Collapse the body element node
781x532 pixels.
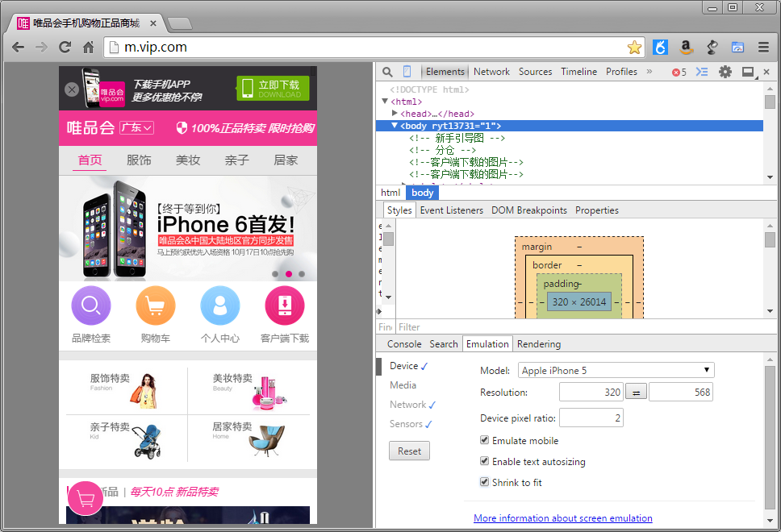click(395, 126)
